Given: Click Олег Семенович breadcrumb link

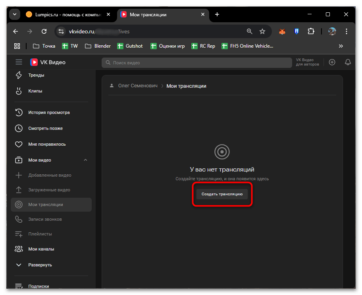Looking at the screenshot, I should point(137,86).
